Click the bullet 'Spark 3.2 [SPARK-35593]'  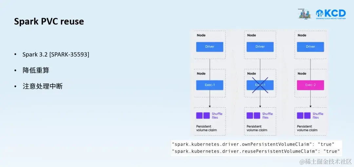click(56, 54)
